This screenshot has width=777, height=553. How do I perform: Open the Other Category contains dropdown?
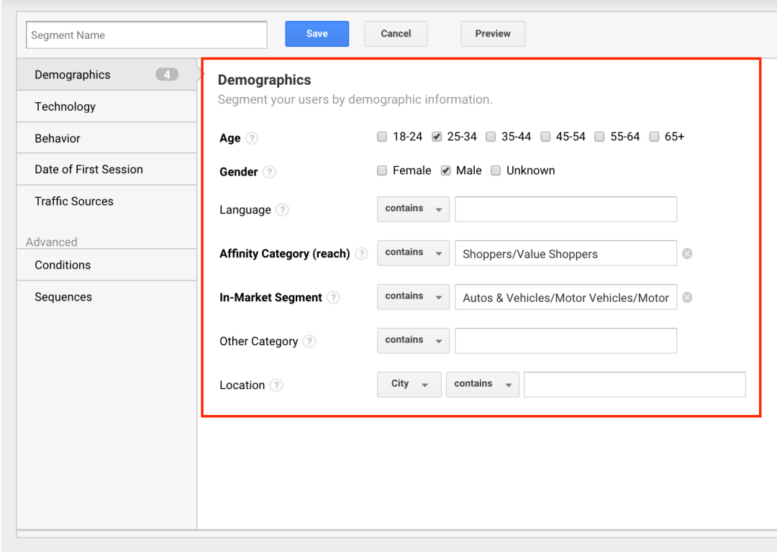coord(413,341)
